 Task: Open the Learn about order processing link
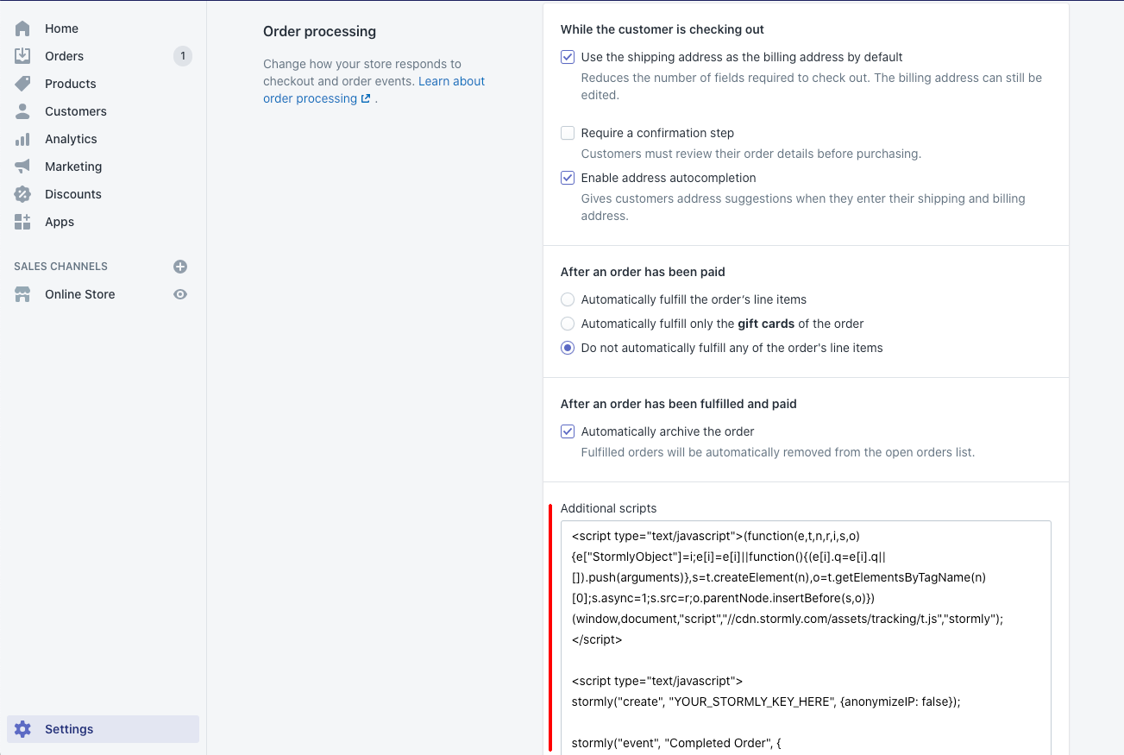pos(374,90)
